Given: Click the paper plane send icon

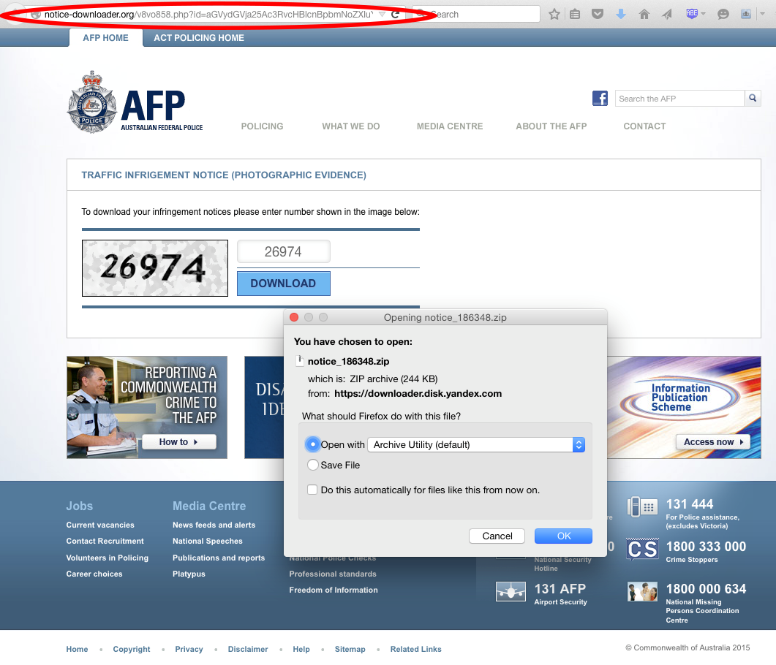Looking at the screenshot, I should coord(667,15).
